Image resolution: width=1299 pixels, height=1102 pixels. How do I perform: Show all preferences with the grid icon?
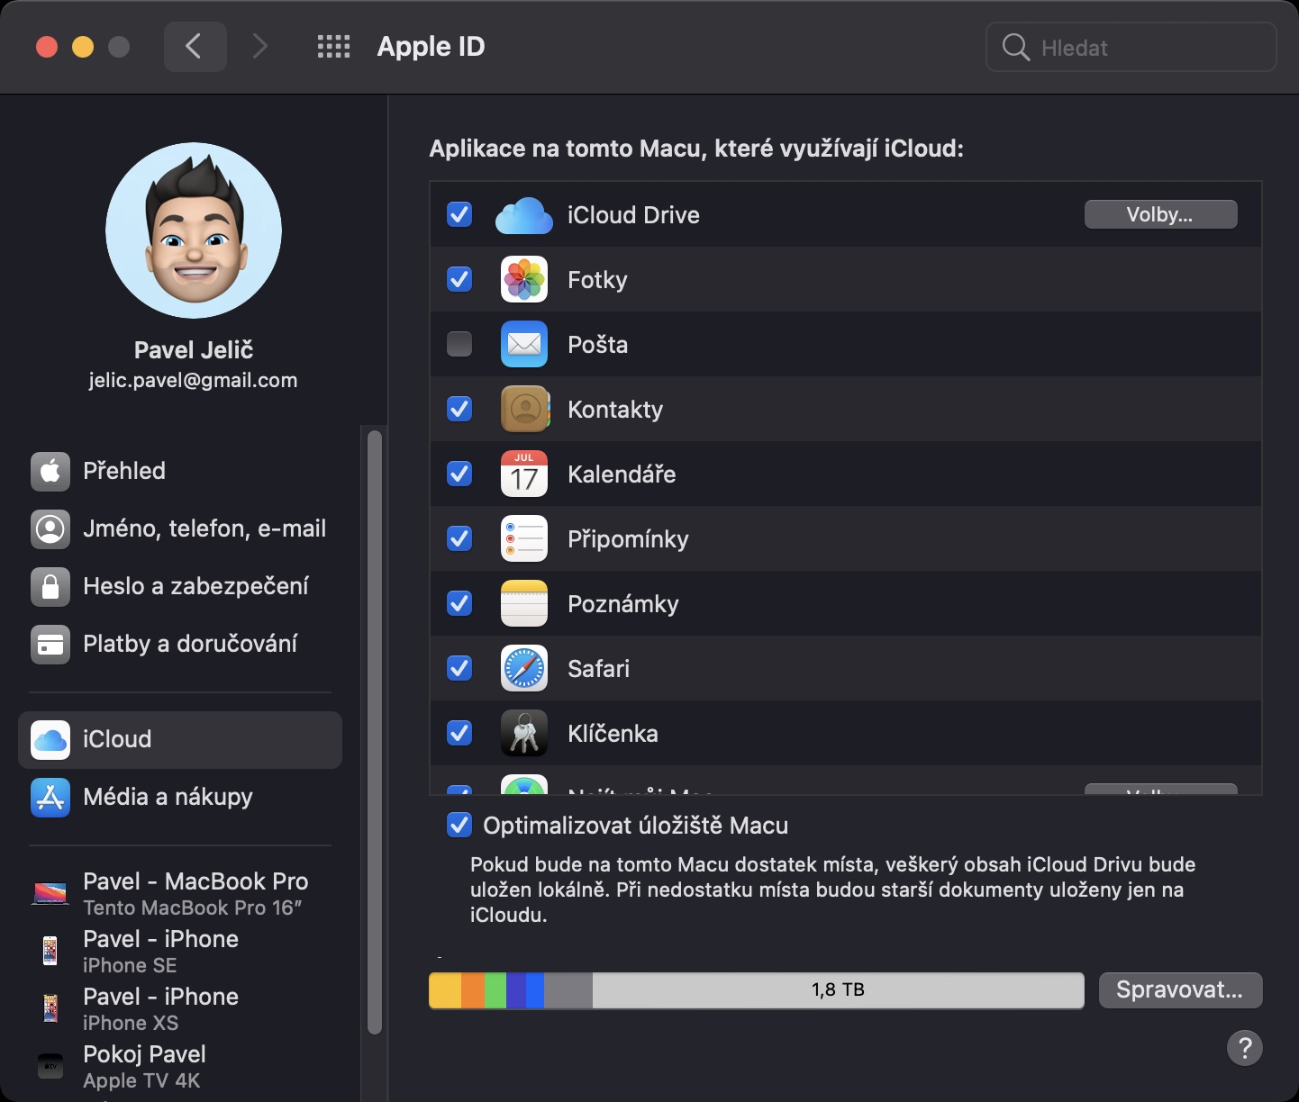[333, 47]
